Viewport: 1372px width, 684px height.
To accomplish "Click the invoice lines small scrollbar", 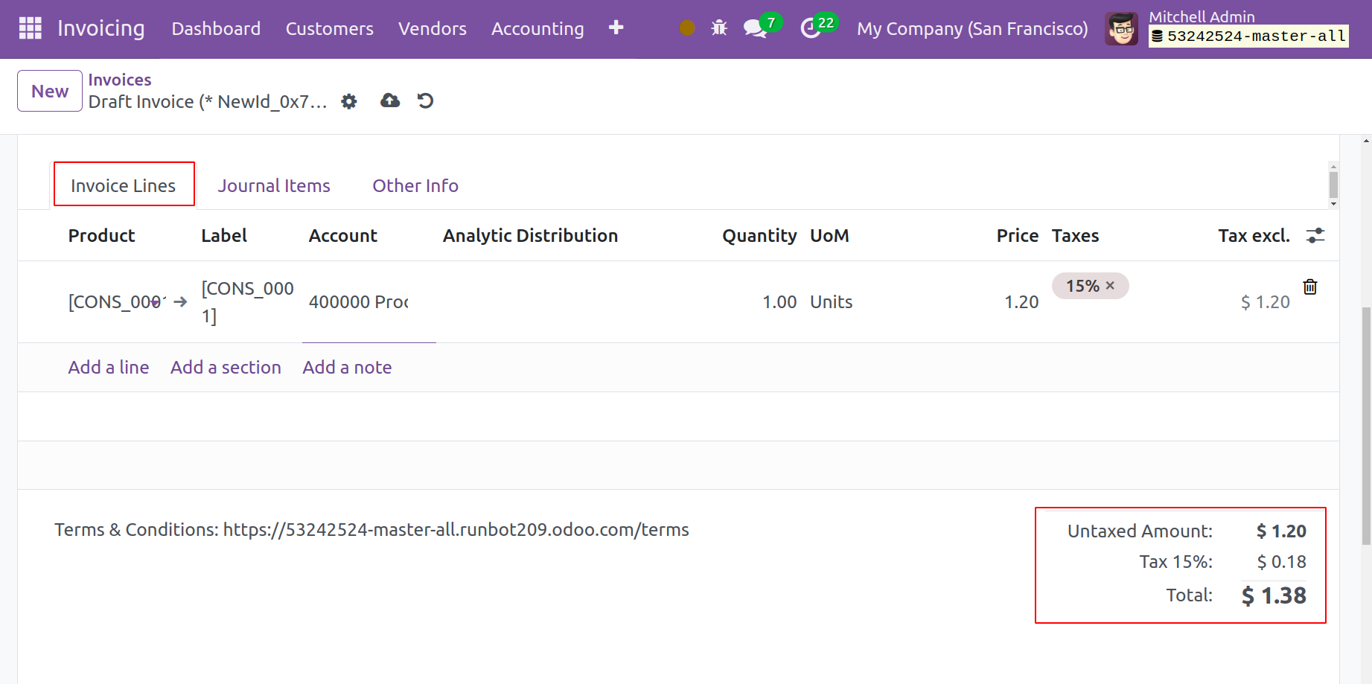I will (1333, 185).
